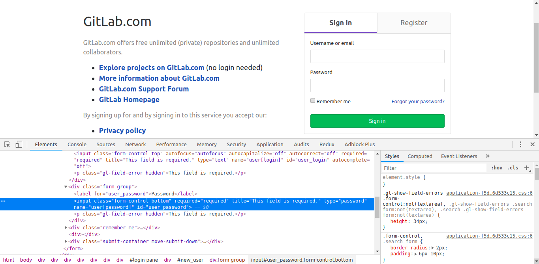Open the Privacy policy link
Image resolution: width=539 pixels, height=264 pixels.
tap(122, 130)
